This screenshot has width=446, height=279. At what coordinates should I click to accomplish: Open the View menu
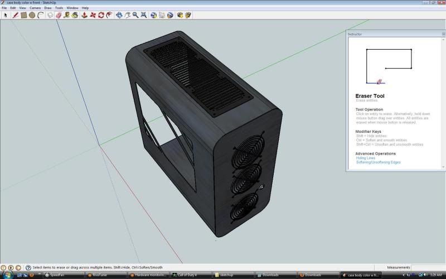pos(22,8)
